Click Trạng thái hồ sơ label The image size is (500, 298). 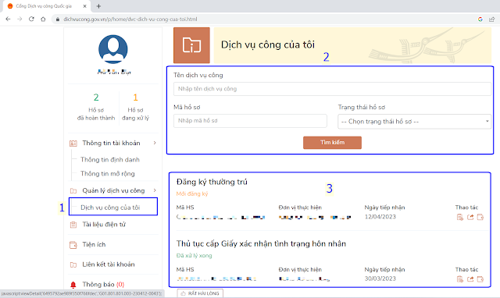point(362,108)
